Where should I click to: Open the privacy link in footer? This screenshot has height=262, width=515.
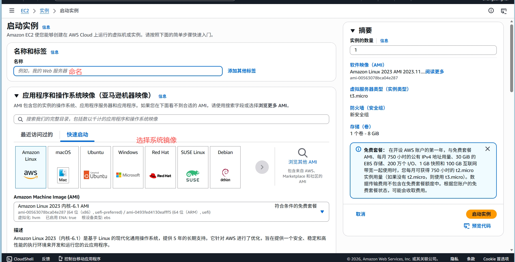tap(454, 259)
